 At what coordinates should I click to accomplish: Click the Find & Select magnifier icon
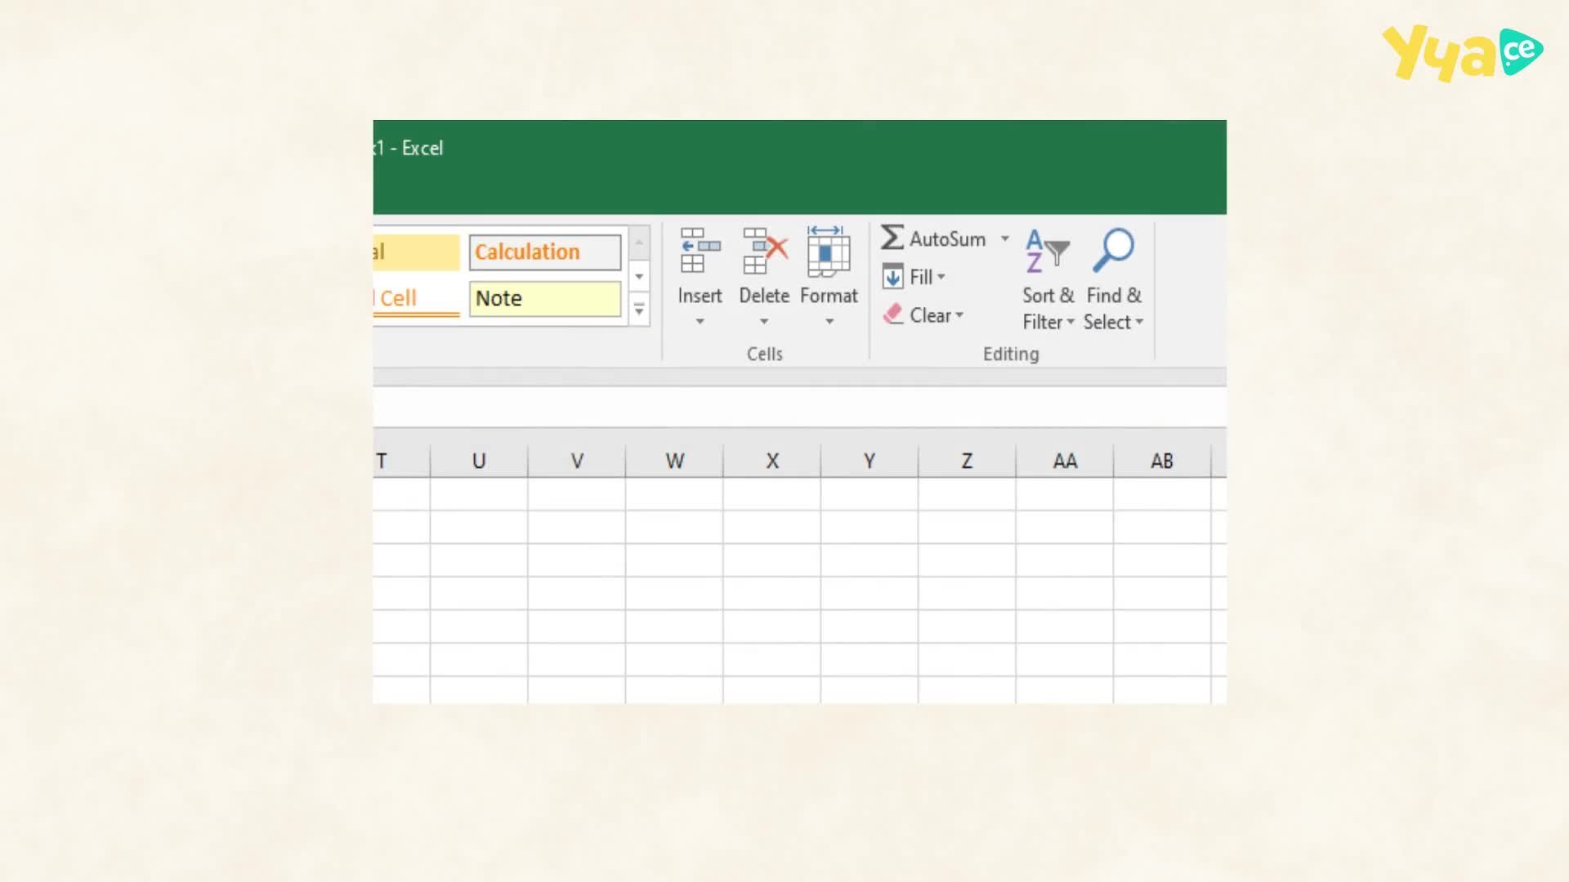coord(1113,250)
